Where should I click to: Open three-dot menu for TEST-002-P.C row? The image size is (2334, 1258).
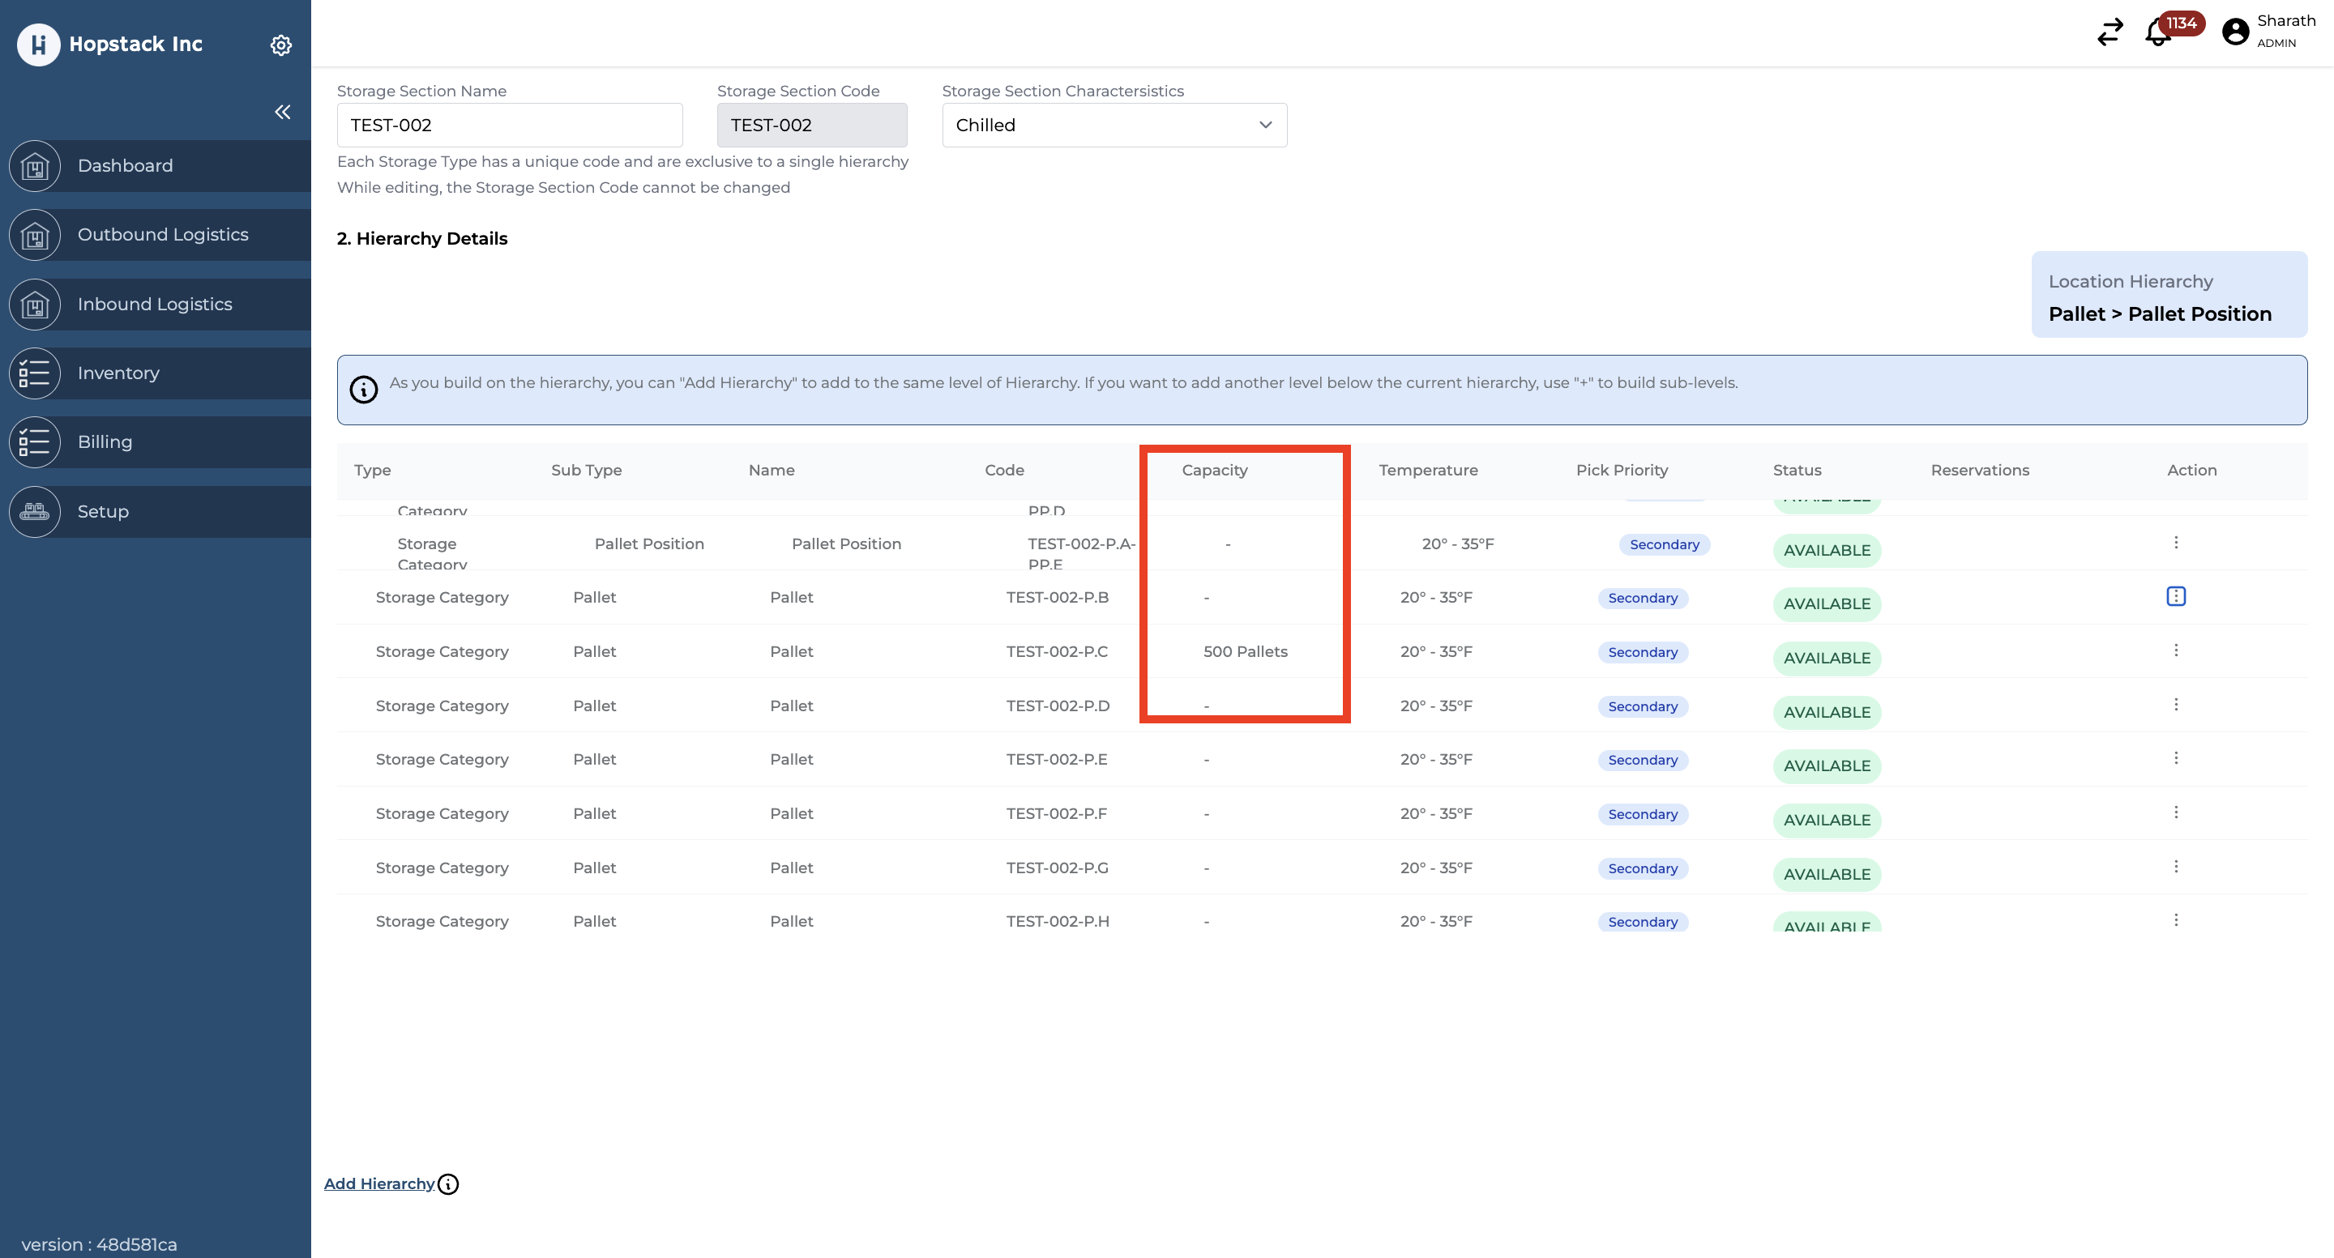(x=2175, y=650)
